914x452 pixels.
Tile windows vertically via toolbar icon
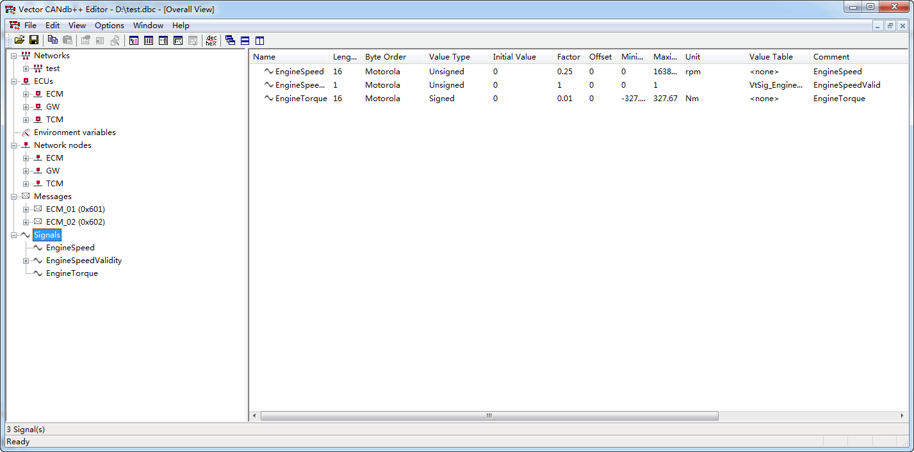tap(259, 40)
